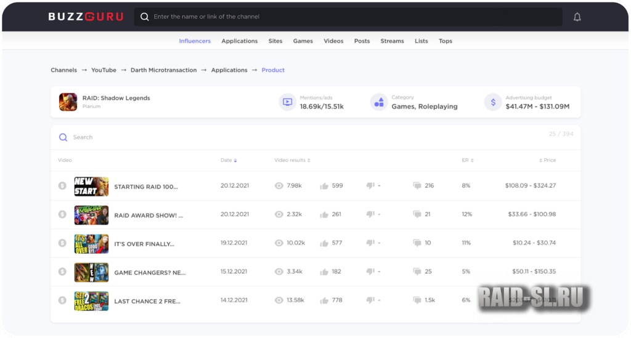The width and height of the screenshot is (631, 338).
Task: Sort the table by Price column
Action: tap(547, 160)
